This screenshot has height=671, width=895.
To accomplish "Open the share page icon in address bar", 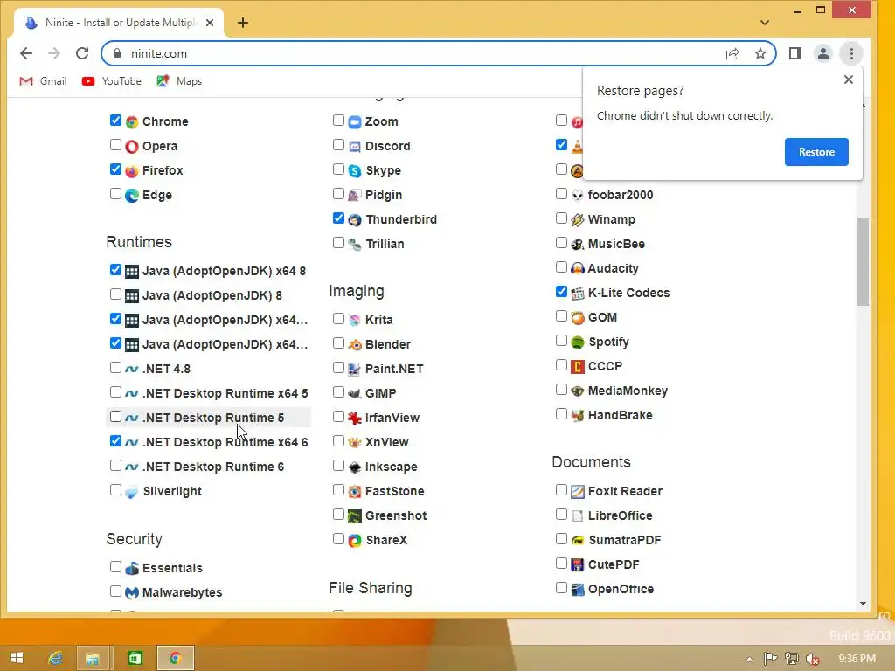I will pos(732,53).
